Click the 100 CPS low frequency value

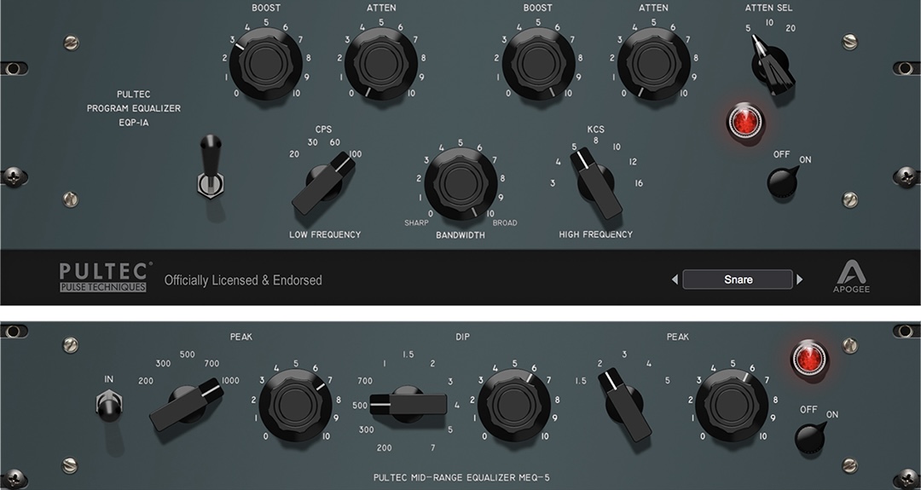(x=356, y=154)
